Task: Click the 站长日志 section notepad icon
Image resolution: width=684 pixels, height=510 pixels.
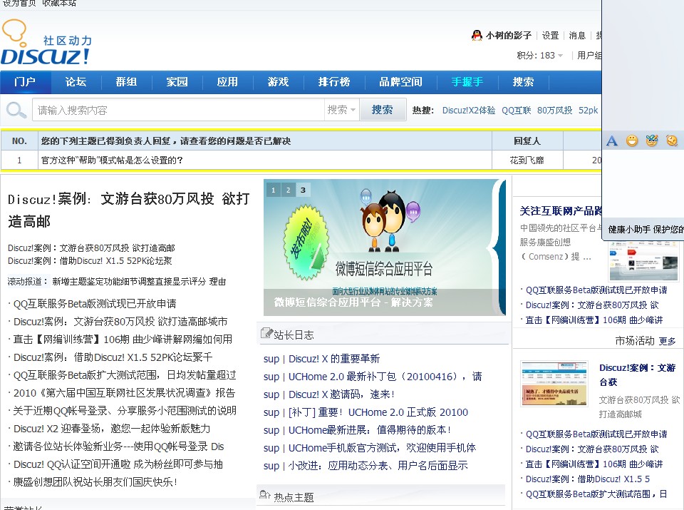Action: point(266,334)
